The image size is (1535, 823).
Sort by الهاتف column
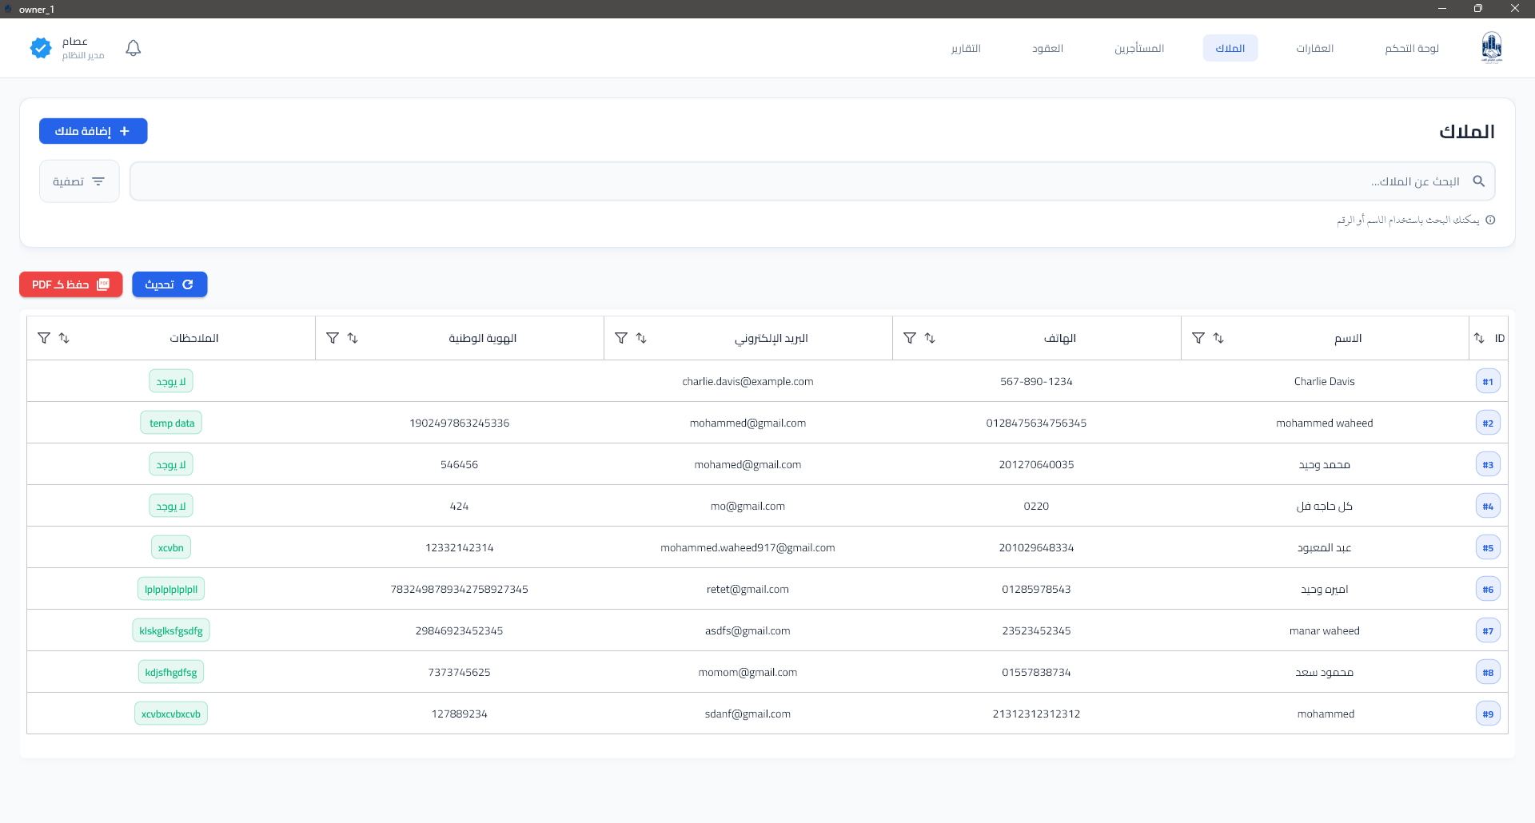pyautogui.click(x=930, y=338)
